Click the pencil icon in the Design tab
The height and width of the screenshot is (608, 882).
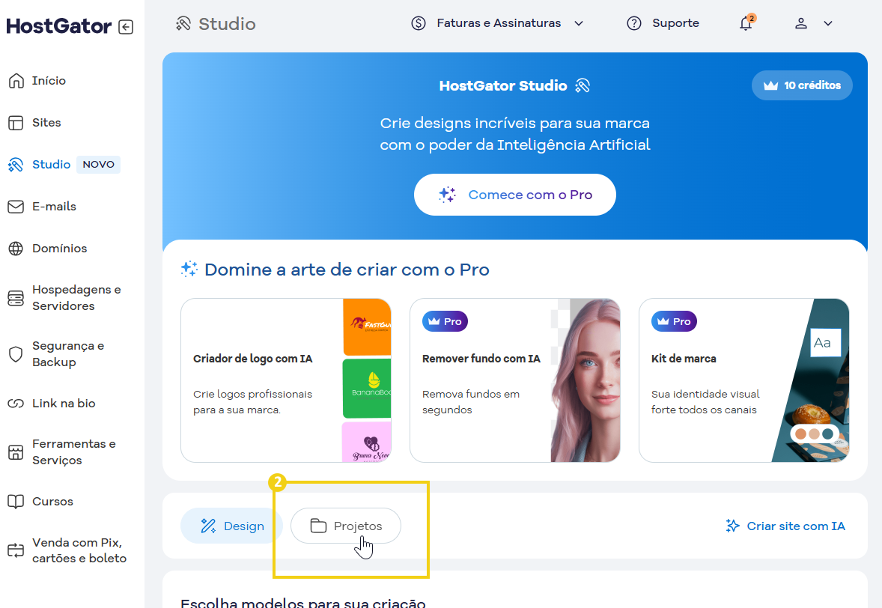[208, 526]
